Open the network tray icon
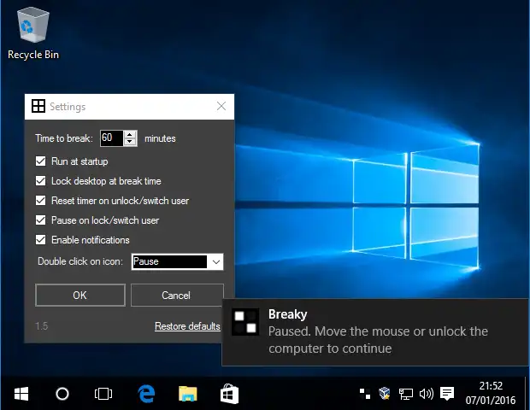This screenshot has height=410, width=530. point(405,394)
